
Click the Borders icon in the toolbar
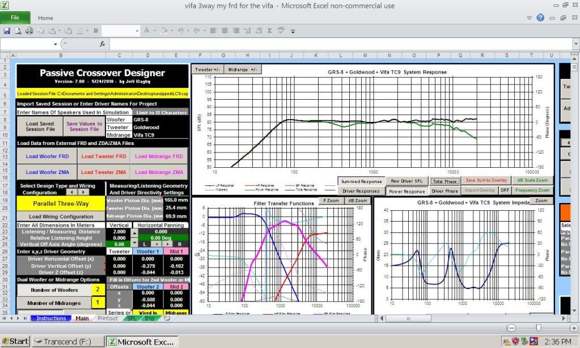point(80,31)
